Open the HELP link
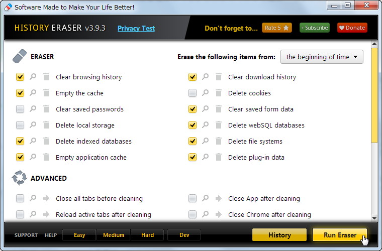 (x=51, y=235)
